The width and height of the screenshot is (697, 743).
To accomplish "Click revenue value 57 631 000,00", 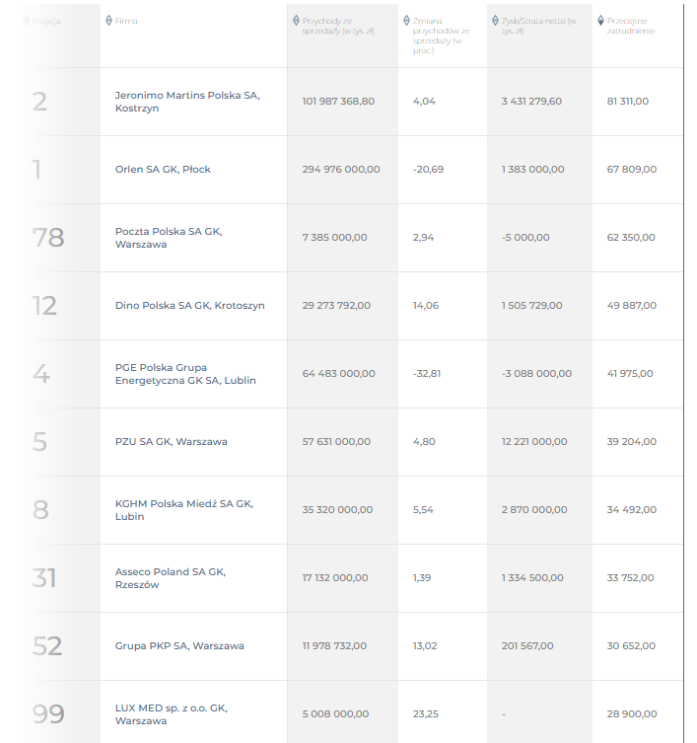I will 336,442.
